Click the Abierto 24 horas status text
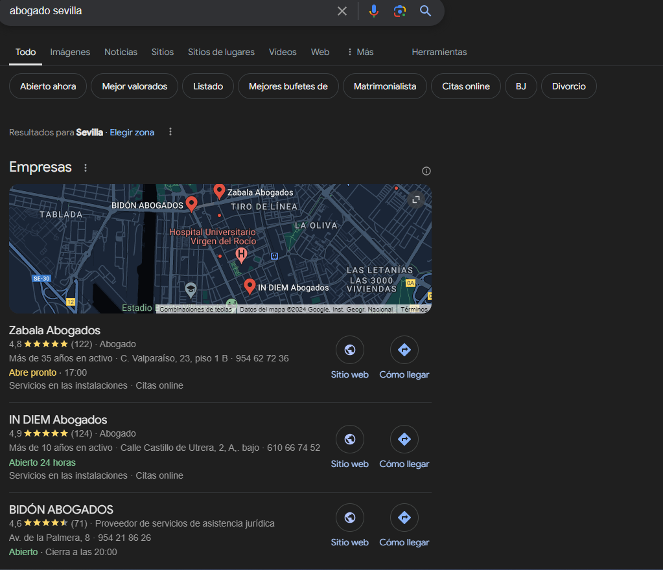Viewport: 663px width, 570px height. click(x=42, y=462)
